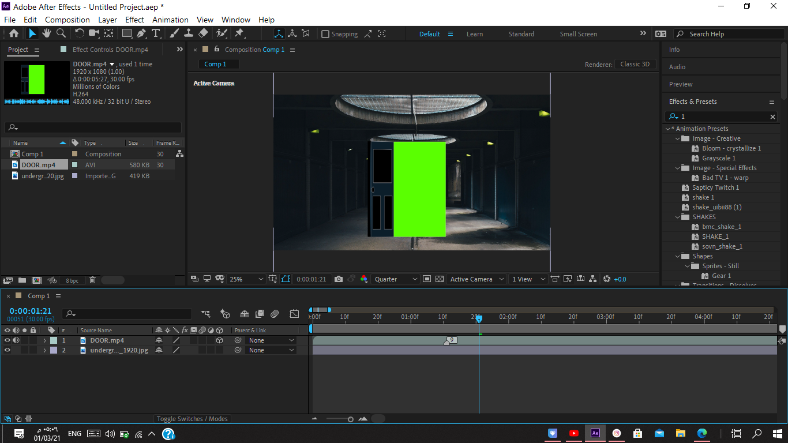Select the Hand tool in toolbar
This screenshot has width=788, height=443.
click(x=47, y=33)
